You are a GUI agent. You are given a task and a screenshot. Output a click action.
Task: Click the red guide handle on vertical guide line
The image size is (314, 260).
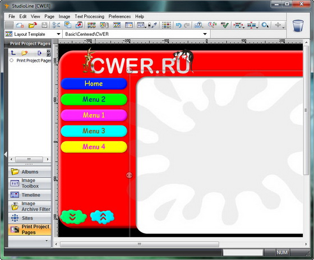point(129,175)
